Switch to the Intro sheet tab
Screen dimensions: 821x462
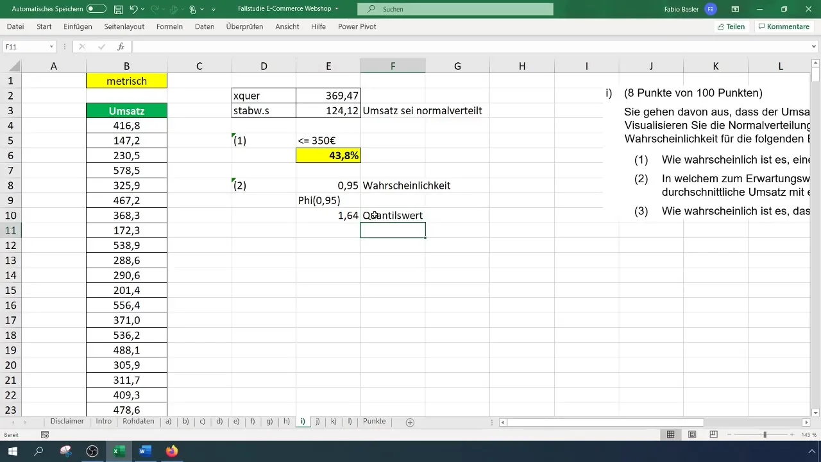[x=103, y=422]
